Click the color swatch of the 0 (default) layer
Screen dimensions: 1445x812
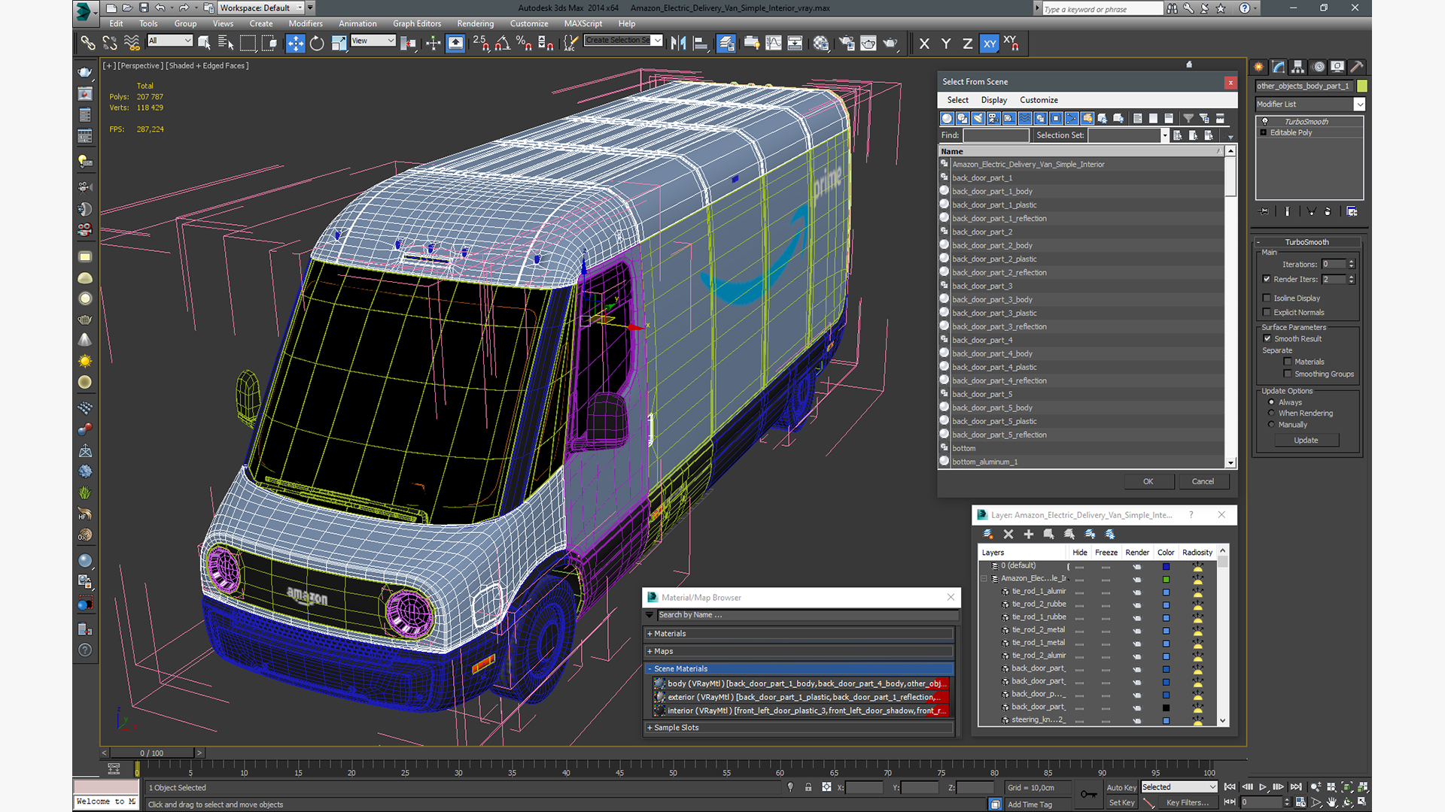pos(1166,566)
